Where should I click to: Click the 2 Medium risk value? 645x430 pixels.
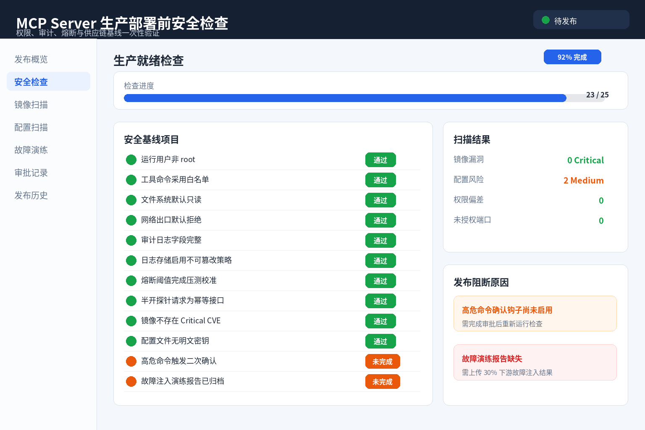coord(584,180)
